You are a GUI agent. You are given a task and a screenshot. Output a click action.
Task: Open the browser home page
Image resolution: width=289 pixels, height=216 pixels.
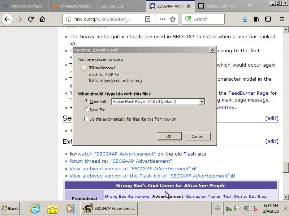point(42,19)
